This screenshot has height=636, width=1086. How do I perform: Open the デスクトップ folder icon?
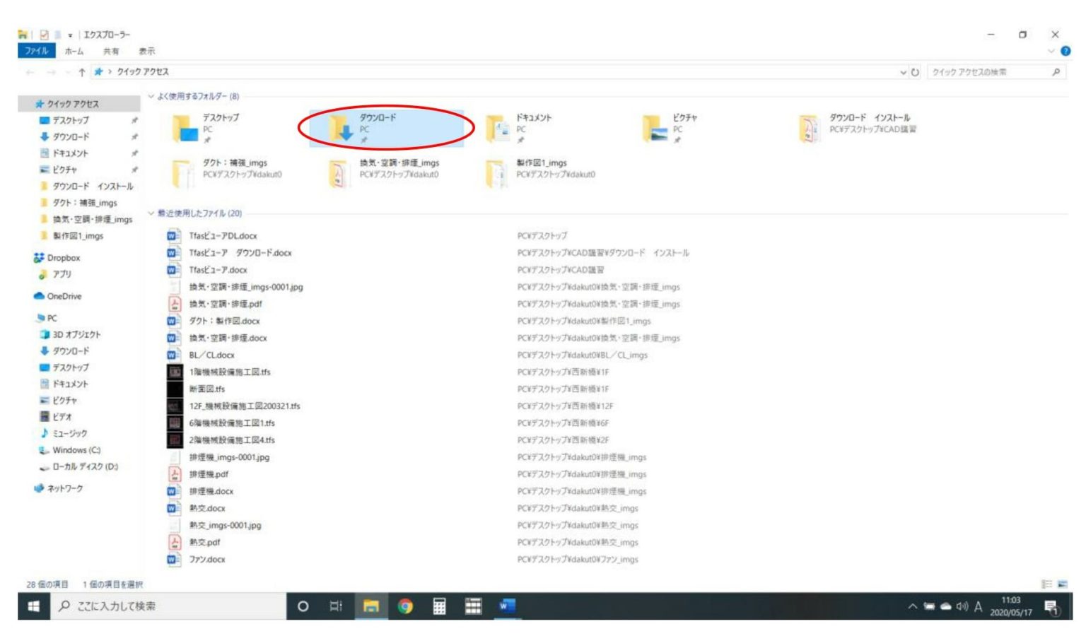point(185,128)
